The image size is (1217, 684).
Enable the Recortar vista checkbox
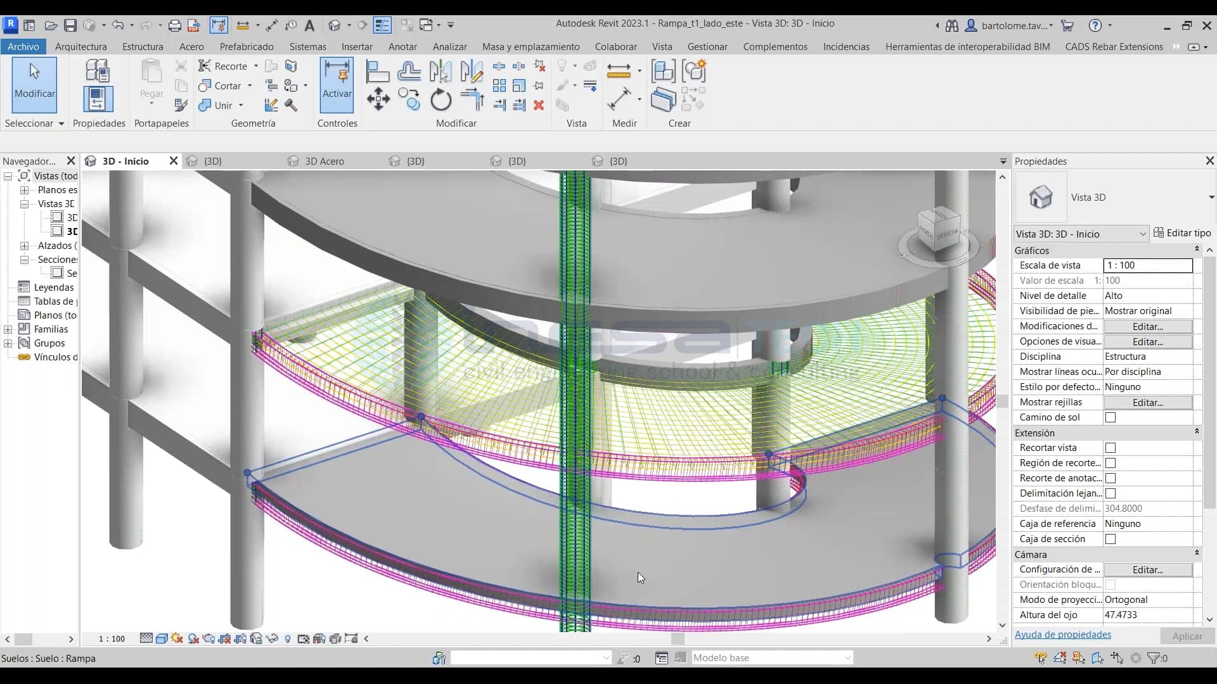point(1111,448)
